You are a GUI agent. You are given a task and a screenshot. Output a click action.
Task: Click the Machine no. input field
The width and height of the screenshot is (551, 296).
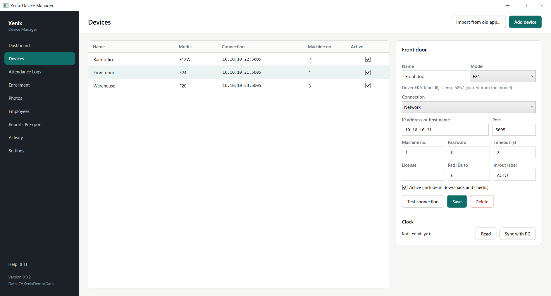click(423, 152)
